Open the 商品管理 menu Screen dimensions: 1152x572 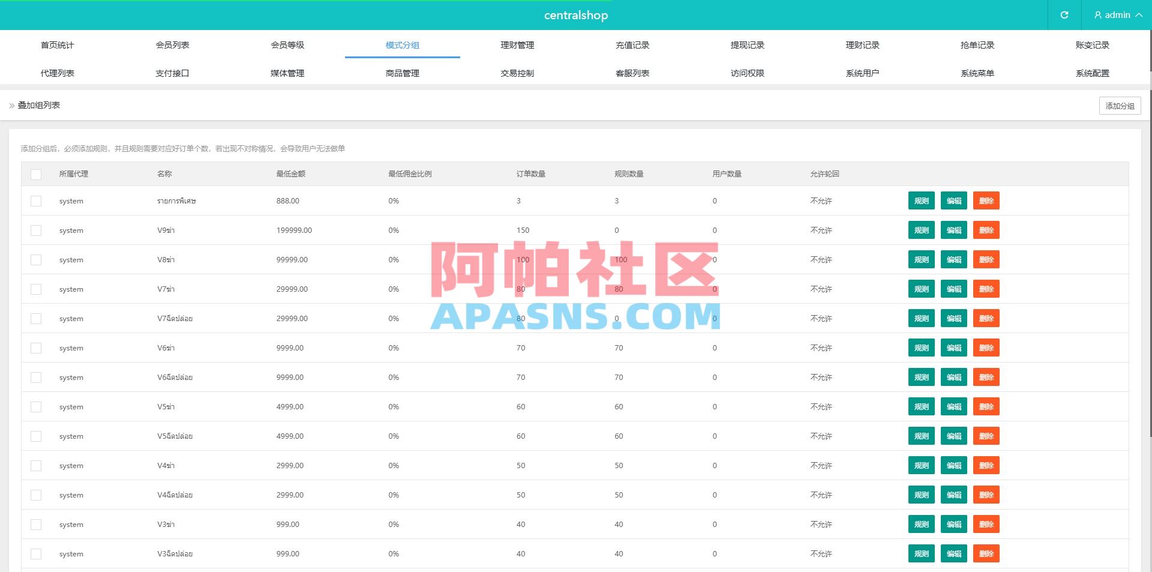(402, 73)
